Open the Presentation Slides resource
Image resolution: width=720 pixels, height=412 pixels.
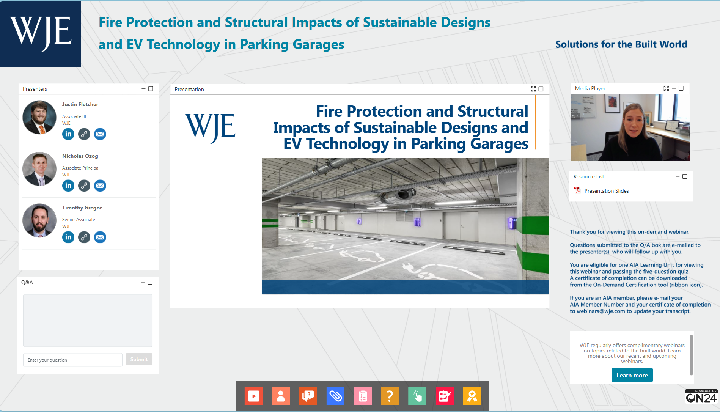pos(607,191)
